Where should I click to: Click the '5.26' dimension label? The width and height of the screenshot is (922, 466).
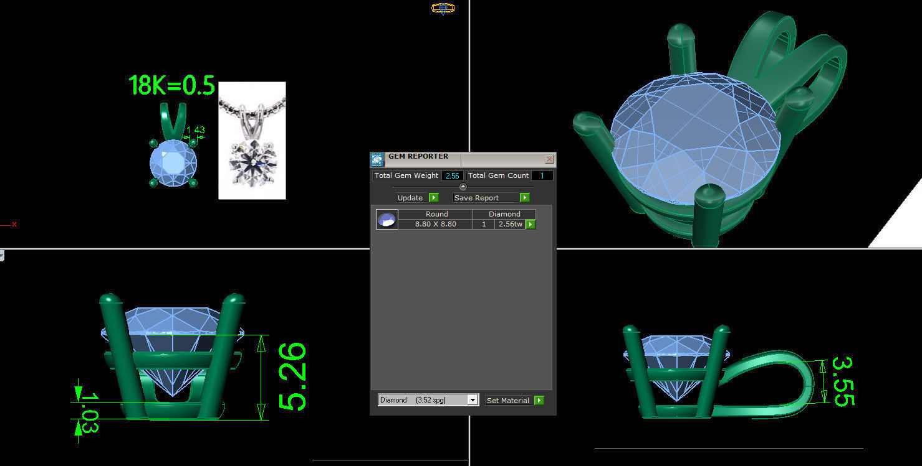(x=292, y=376)
